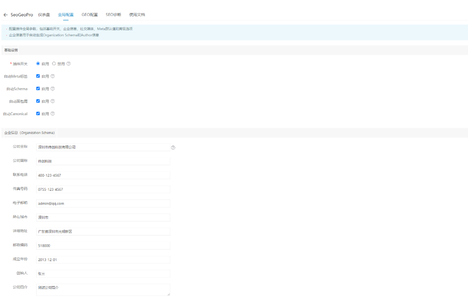The height and width of the screenshot is (303, 468).
Task: Click help icon beside 公司全称 field
Action: (x=173, y=147)
